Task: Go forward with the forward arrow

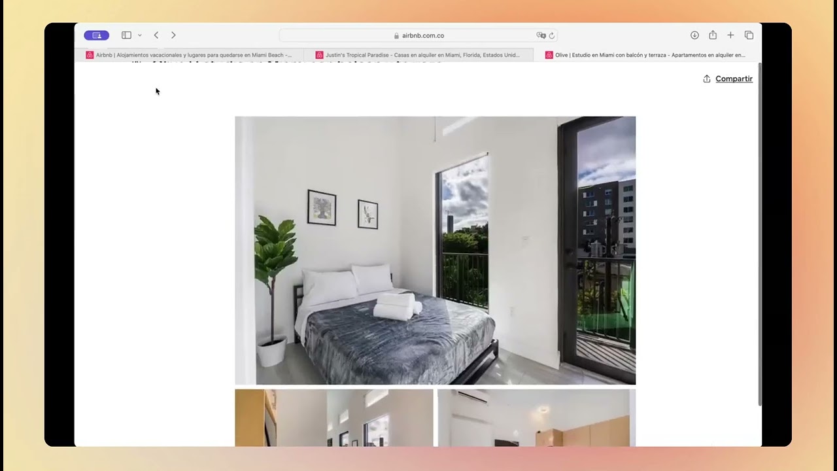Action: (x=173, y=35)
